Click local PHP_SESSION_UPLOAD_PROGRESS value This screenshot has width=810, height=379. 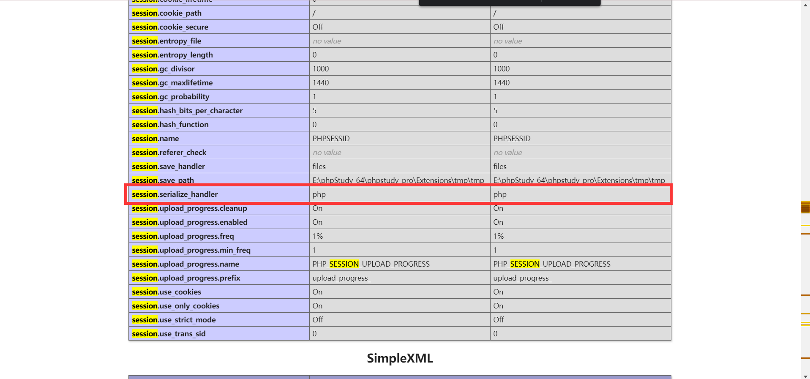click(x=371, y=264)
